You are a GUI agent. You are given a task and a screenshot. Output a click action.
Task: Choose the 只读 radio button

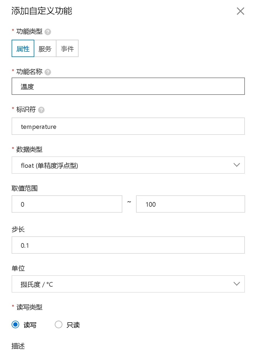click(59, 324)
